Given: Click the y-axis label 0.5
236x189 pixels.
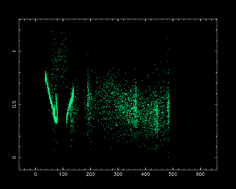Looking at the screenshot, I should [x=14, y=104].
